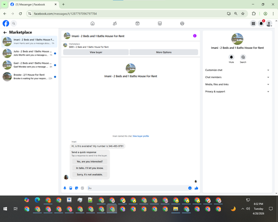Open conversation information purple icon
Viewport: 278px width, 222px height.
click(x=195, y=36)
